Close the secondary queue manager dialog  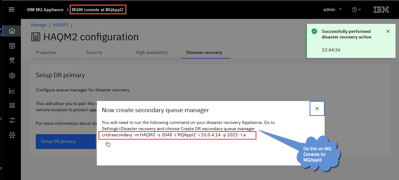click(317, 108)
